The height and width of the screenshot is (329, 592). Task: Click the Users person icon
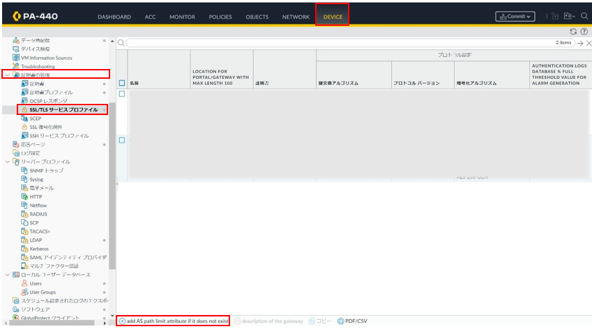(24, 284)
